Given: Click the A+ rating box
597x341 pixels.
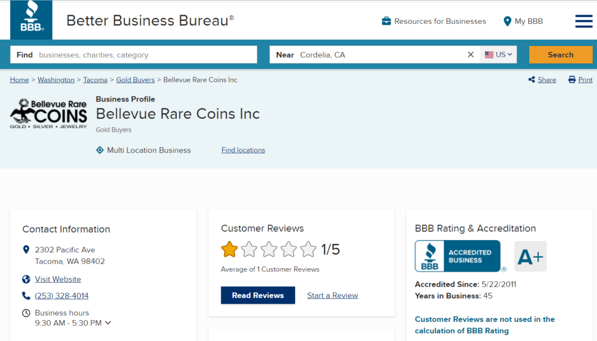Looking at the screenshot, I should click(x=531, y=256).
